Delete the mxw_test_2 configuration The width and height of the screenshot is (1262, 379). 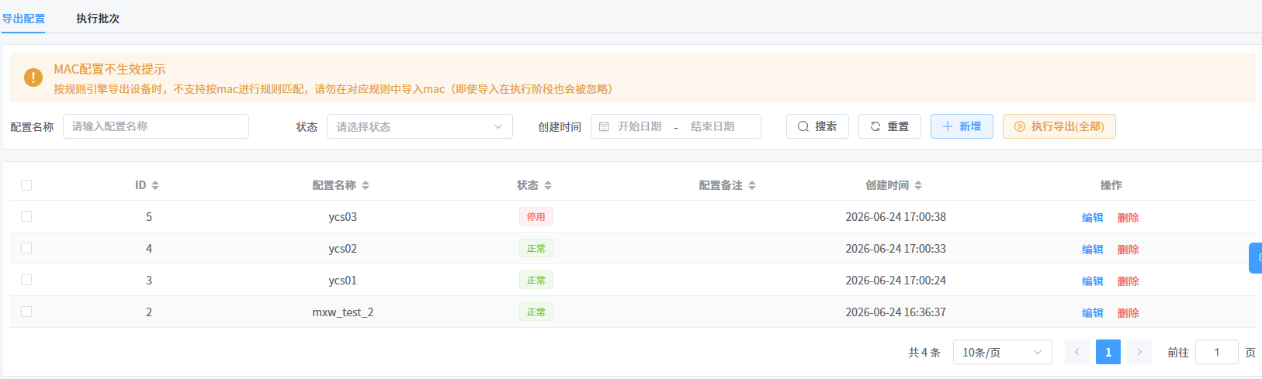1129,313
